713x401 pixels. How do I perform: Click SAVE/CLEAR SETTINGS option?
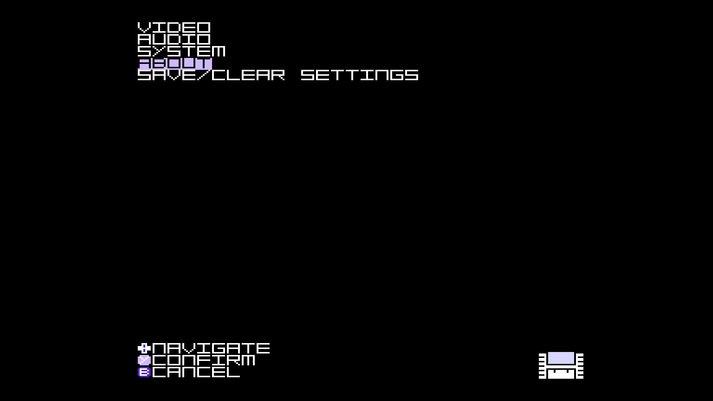[x=278, y=75]
